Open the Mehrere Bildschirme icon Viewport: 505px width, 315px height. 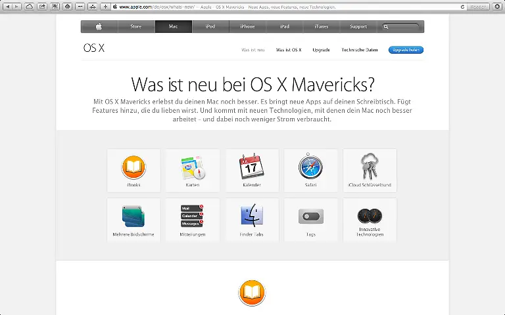click(133, 216)
